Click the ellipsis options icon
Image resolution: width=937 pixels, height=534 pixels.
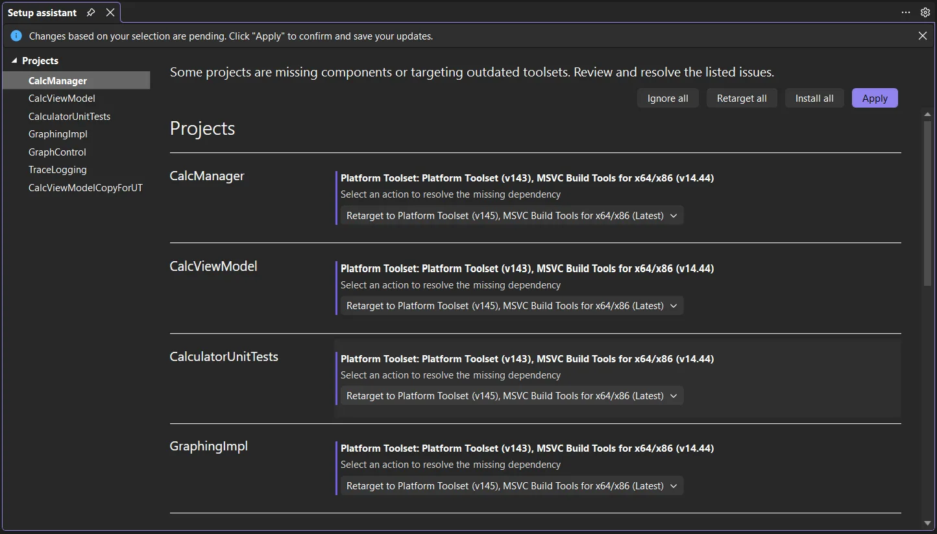[906, 12]
